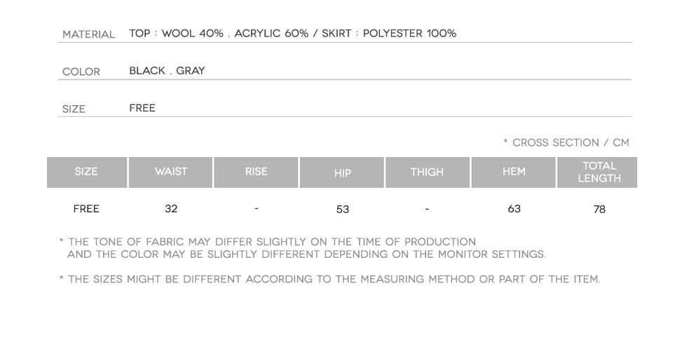Select the BLACK . GRAY color value
The image size is (687, 349).
[x=167, y=71]
